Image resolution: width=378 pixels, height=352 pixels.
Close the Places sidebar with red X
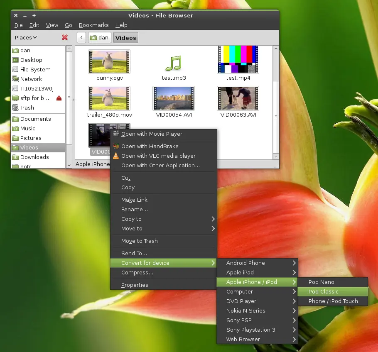(65, 37)
